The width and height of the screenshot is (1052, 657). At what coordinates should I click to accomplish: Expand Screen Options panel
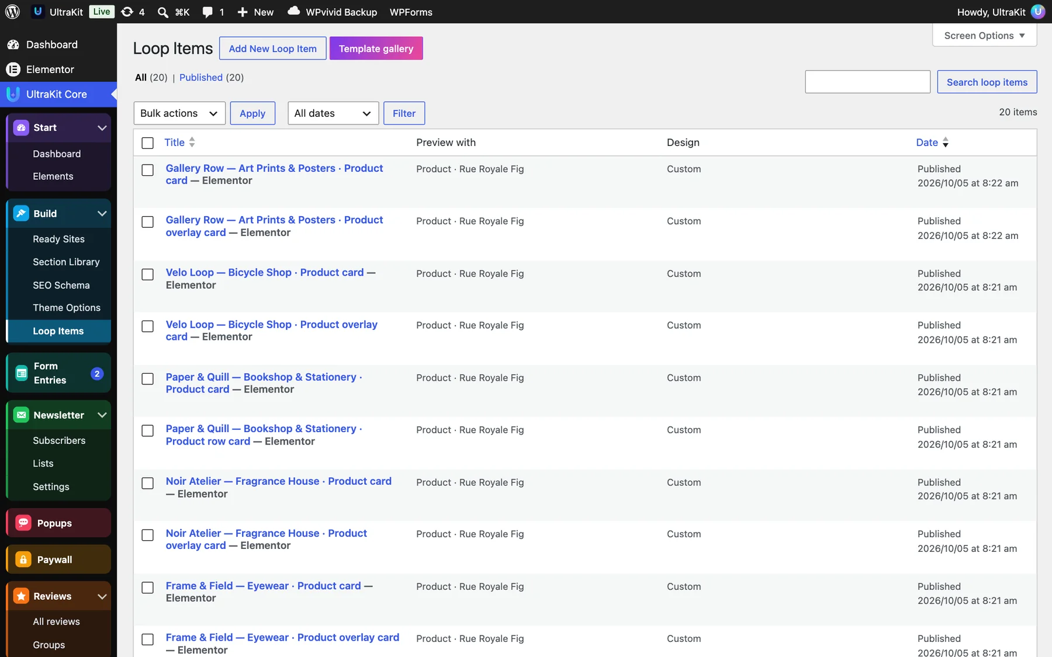click(x=985, y=36)
